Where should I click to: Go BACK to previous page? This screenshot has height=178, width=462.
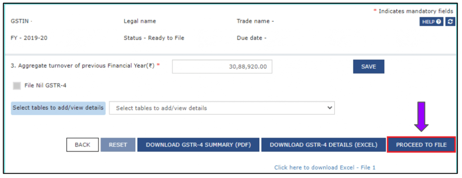point(83,145)
